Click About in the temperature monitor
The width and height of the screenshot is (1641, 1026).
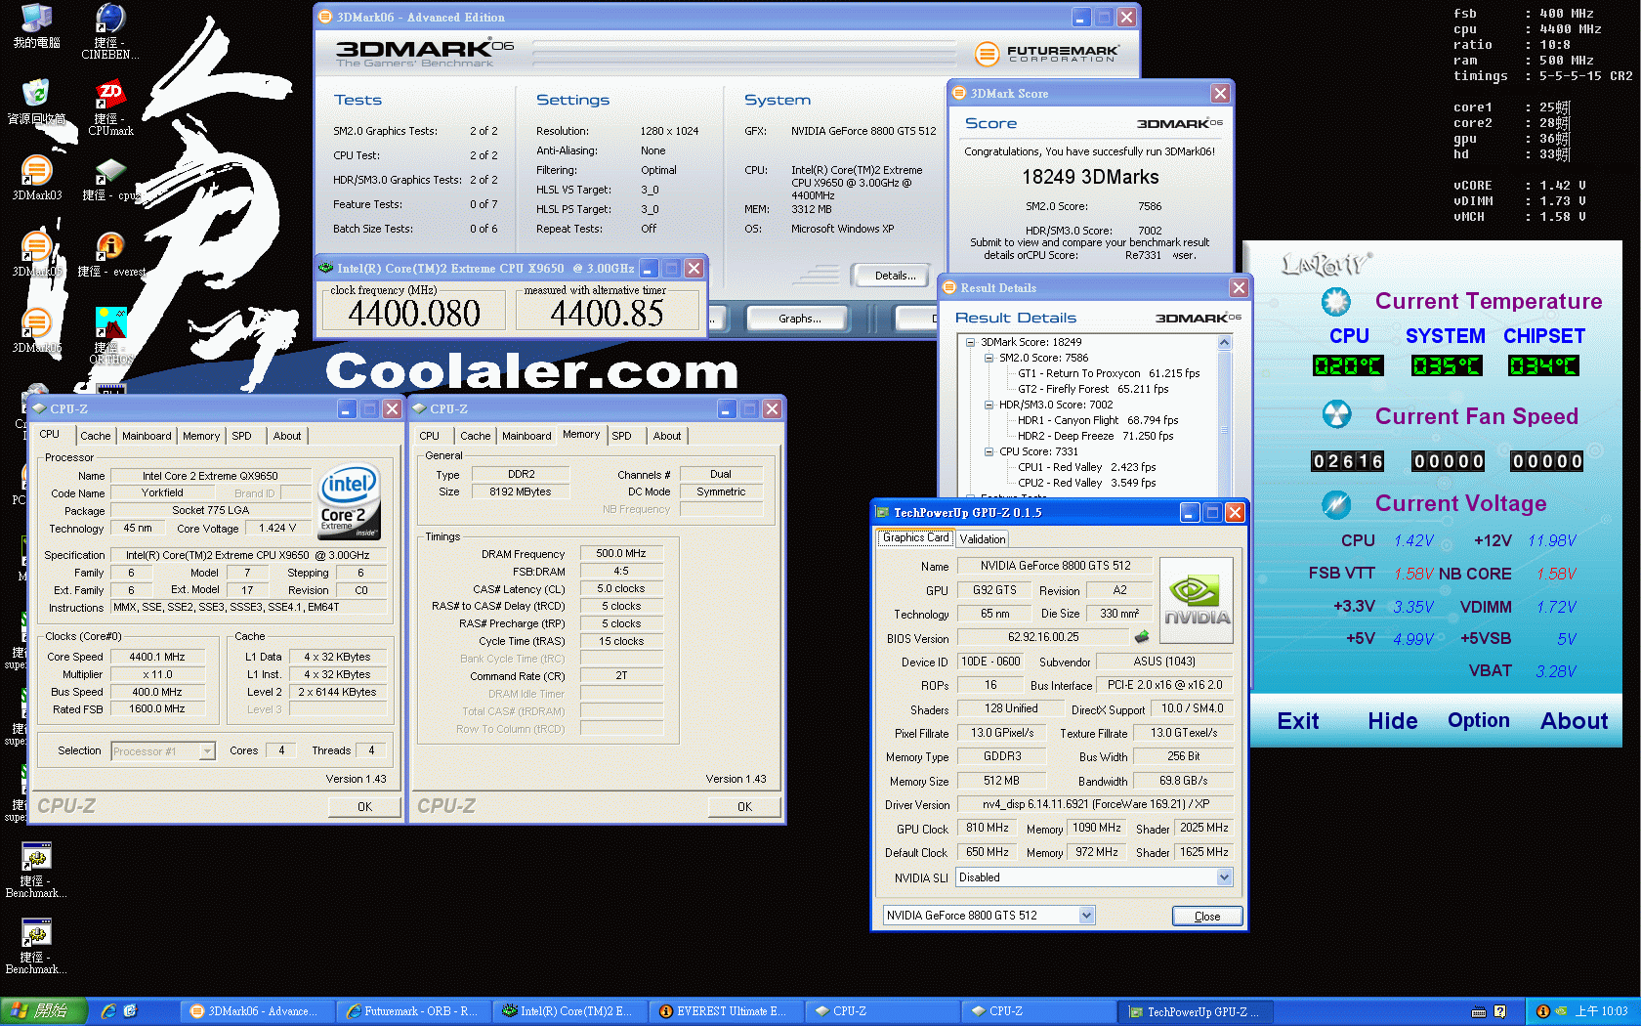coord(1574,721)
